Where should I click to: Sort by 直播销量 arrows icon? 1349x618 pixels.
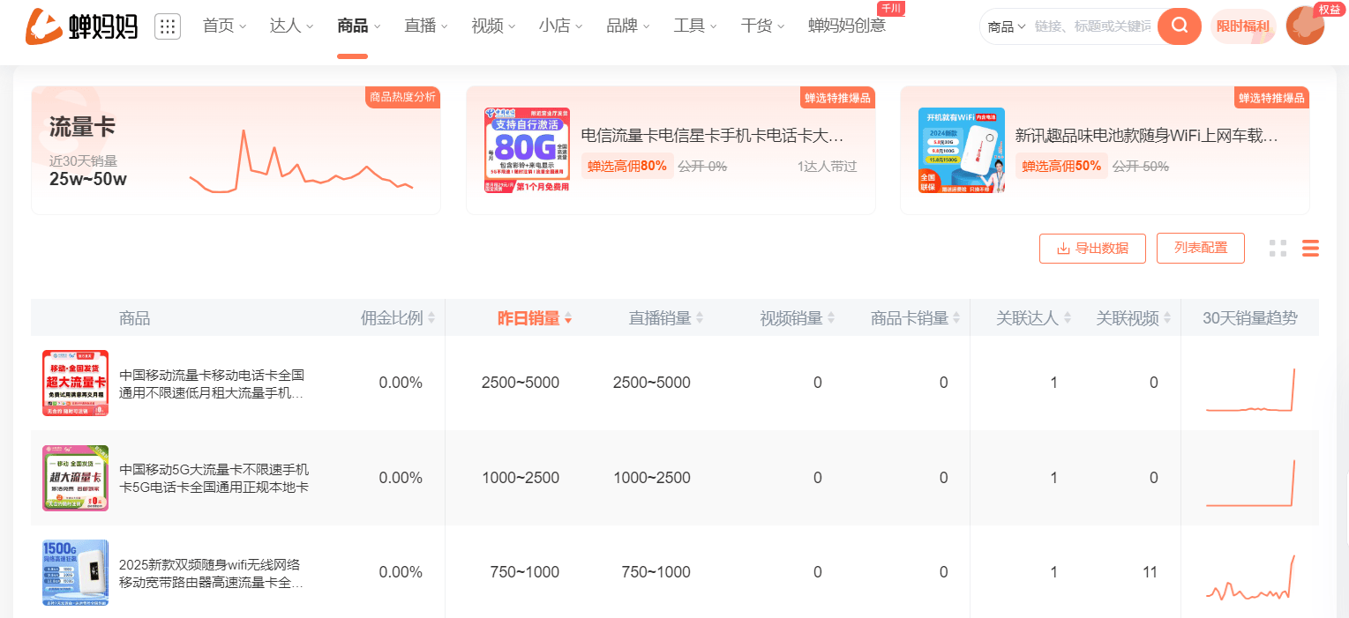tap(700, 318)
